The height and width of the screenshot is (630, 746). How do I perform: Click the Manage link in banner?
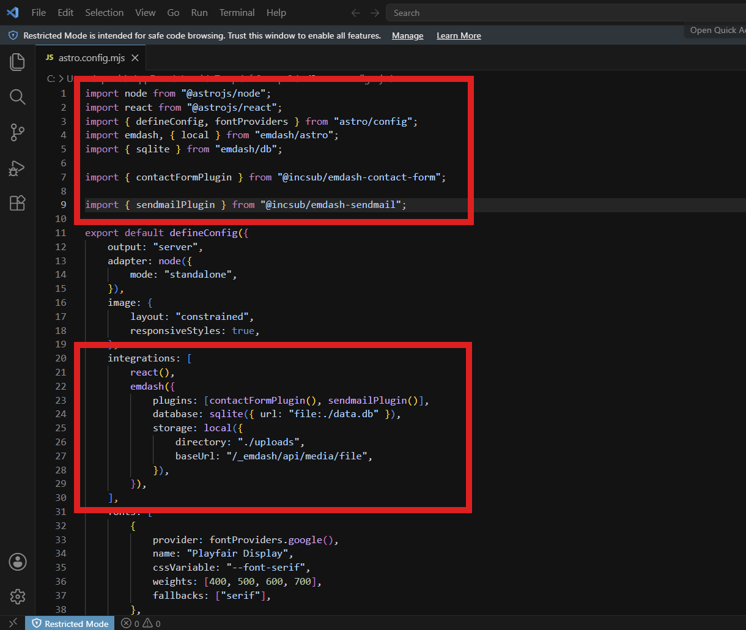point(408,35)
